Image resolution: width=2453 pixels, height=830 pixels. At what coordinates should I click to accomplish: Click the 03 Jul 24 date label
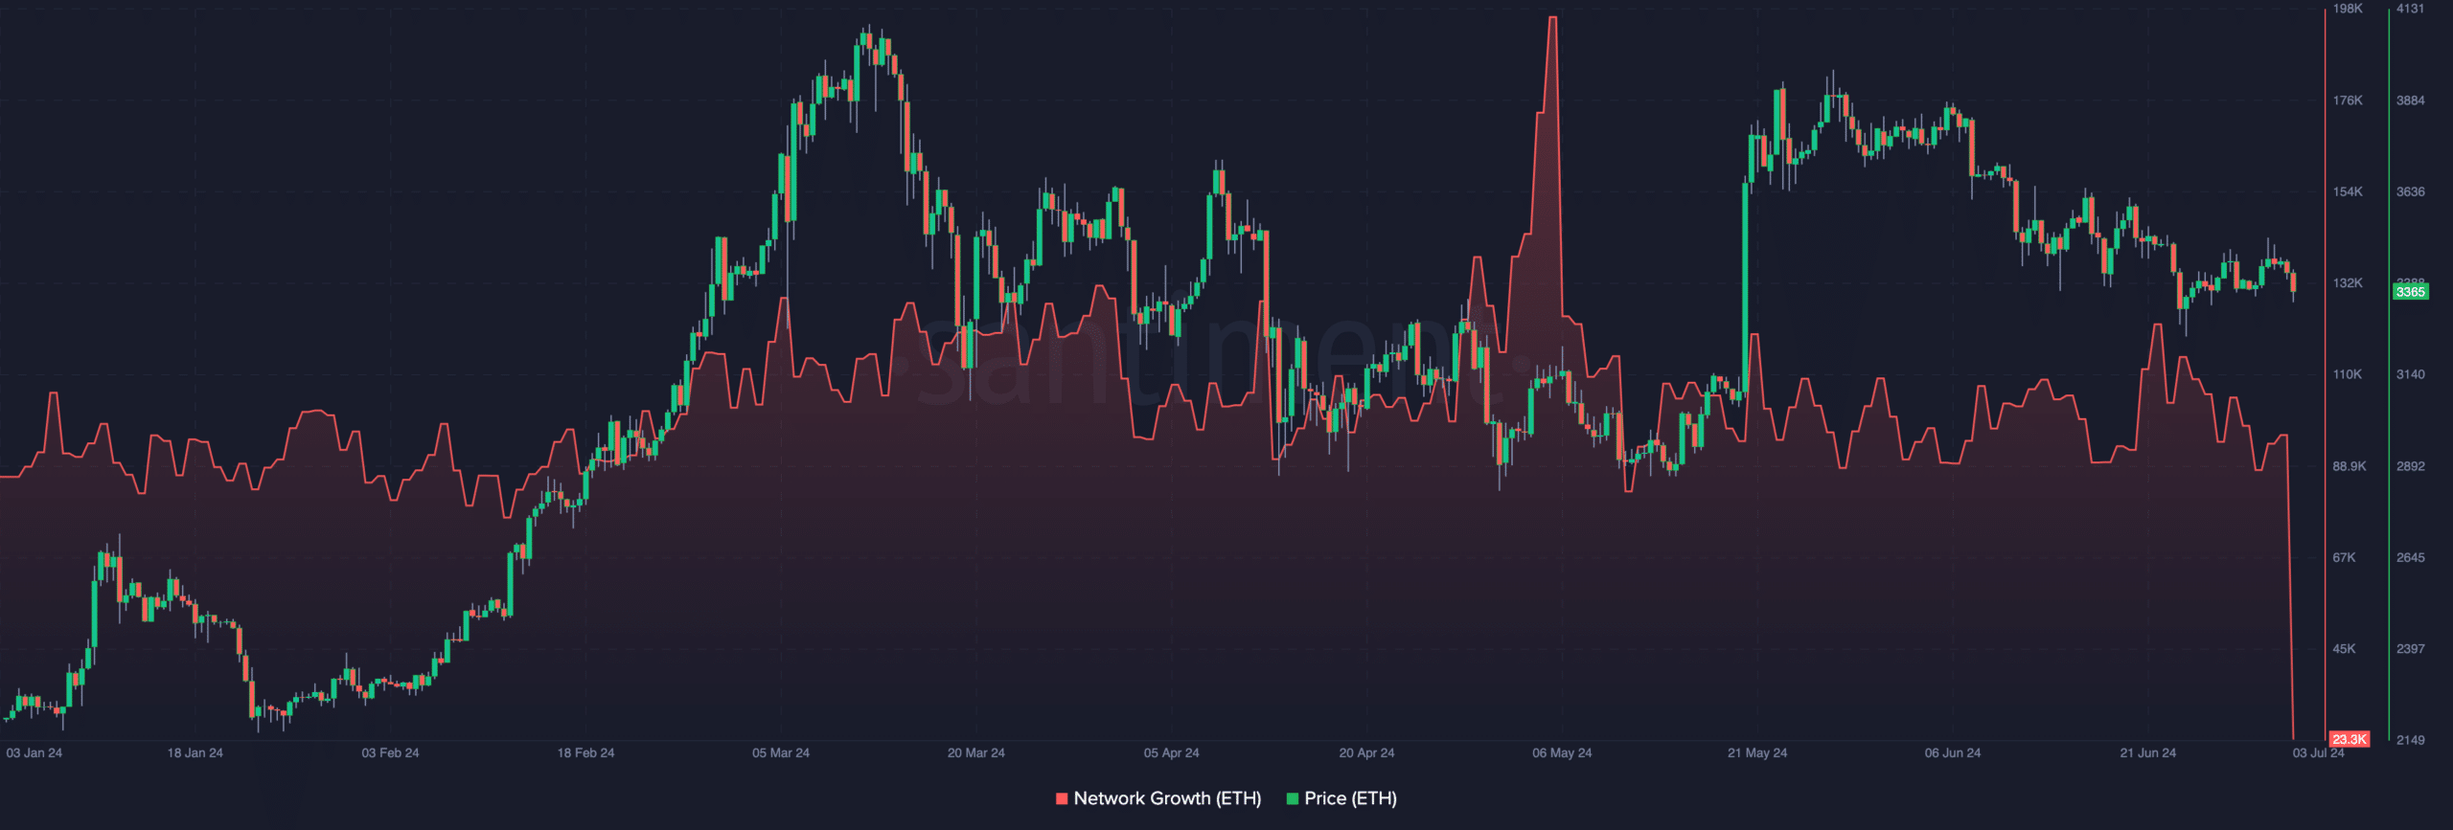(x=2319, y=752)
